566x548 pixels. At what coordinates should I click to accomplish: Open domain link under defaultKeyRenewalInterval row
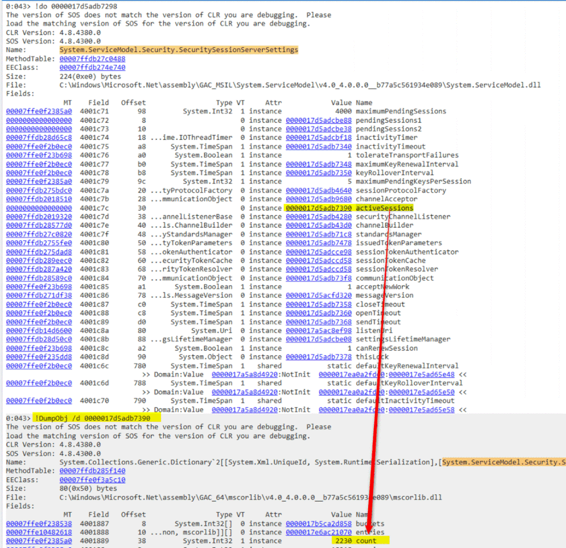pos(244,375)
